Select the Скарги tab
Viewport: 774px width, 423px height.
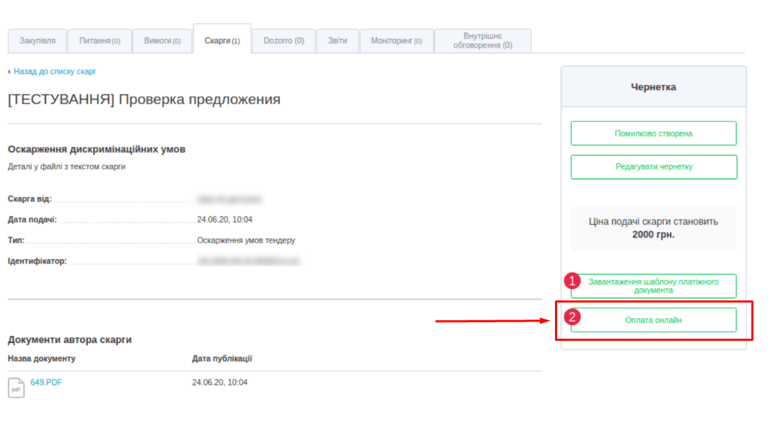pyautogui.click(x=222, y=41)
